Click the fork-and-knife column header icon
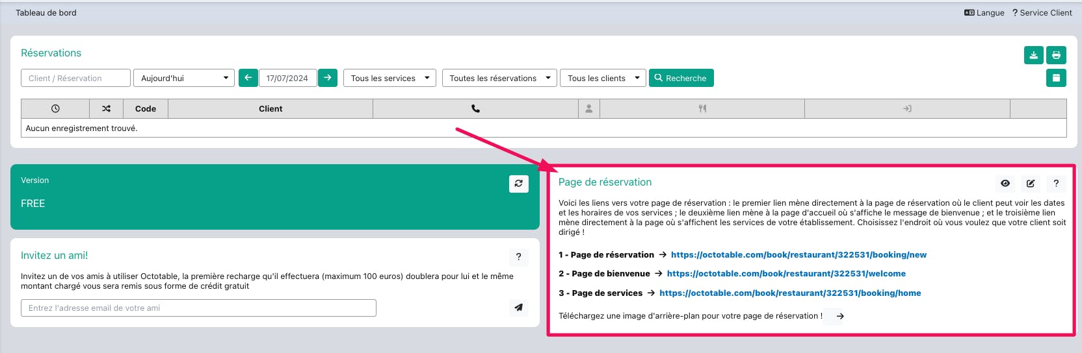1082x353 pixels. coord(702,108)
